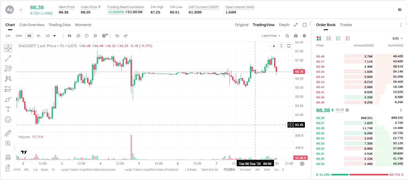Select the 15m timeframe
The width and height of the screenshot is (407, 180).
tap(19, 36)
